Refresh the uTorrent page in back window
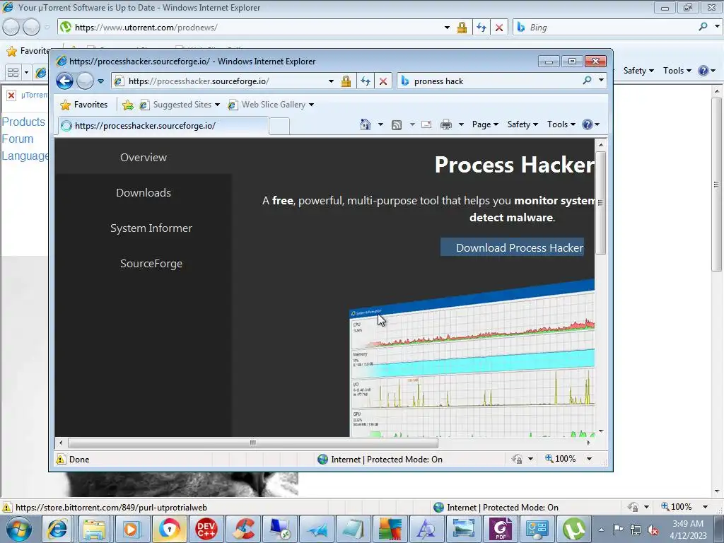 tap(481, 28)
